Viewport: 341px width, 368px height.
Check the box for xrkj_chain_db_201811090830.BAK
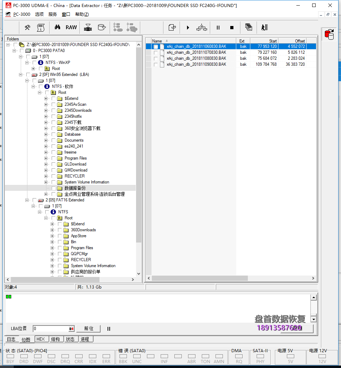click(x=156, y=65)
